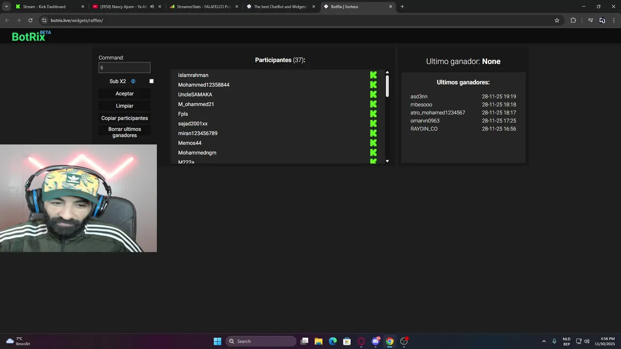Click Copiar participantes button
This screenshot has height=349, width=621.
(125, 118)
